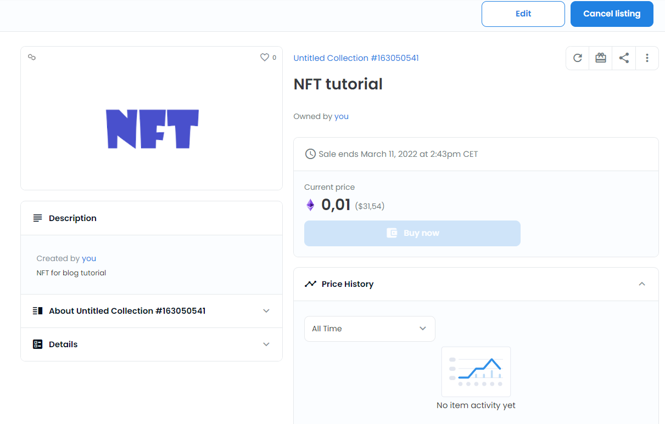Open the Untitled Collection #163050541 link

point(356,58)
